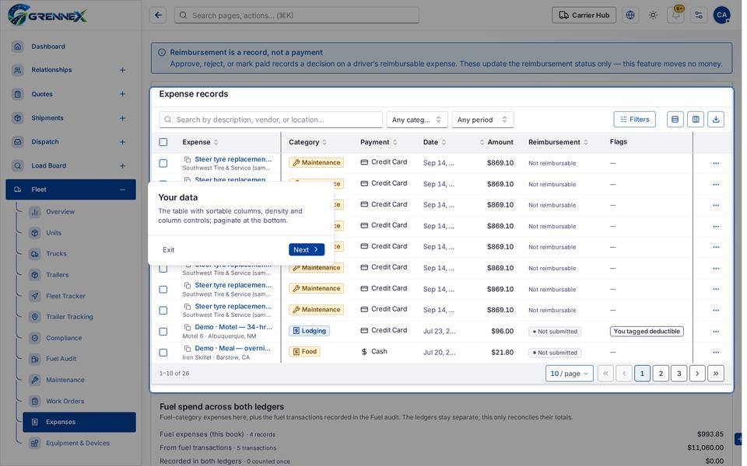Toggle the select-all expenses checkbox
This screenshot has height=466, width=747.
(x=163, y=142)
